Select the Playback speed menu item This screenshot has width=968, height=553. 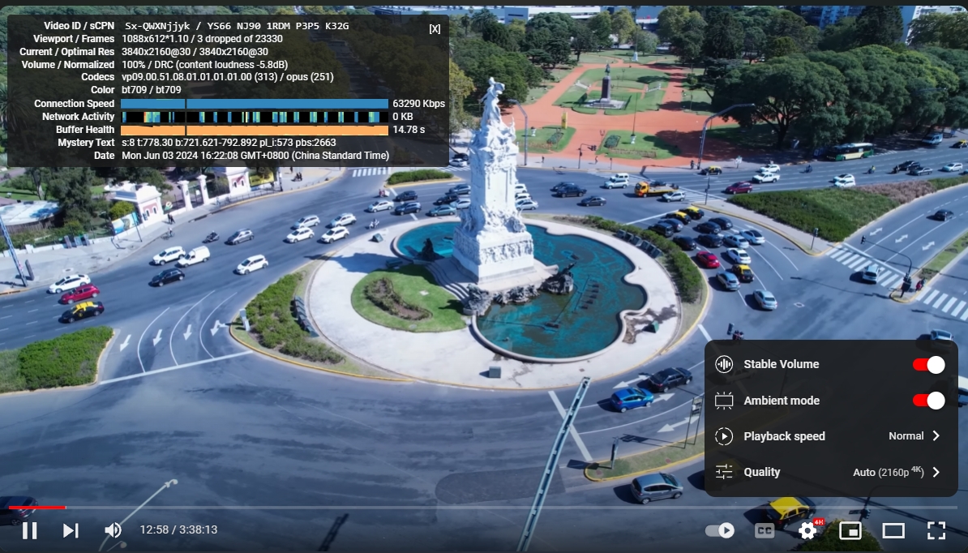pos(784,436)
